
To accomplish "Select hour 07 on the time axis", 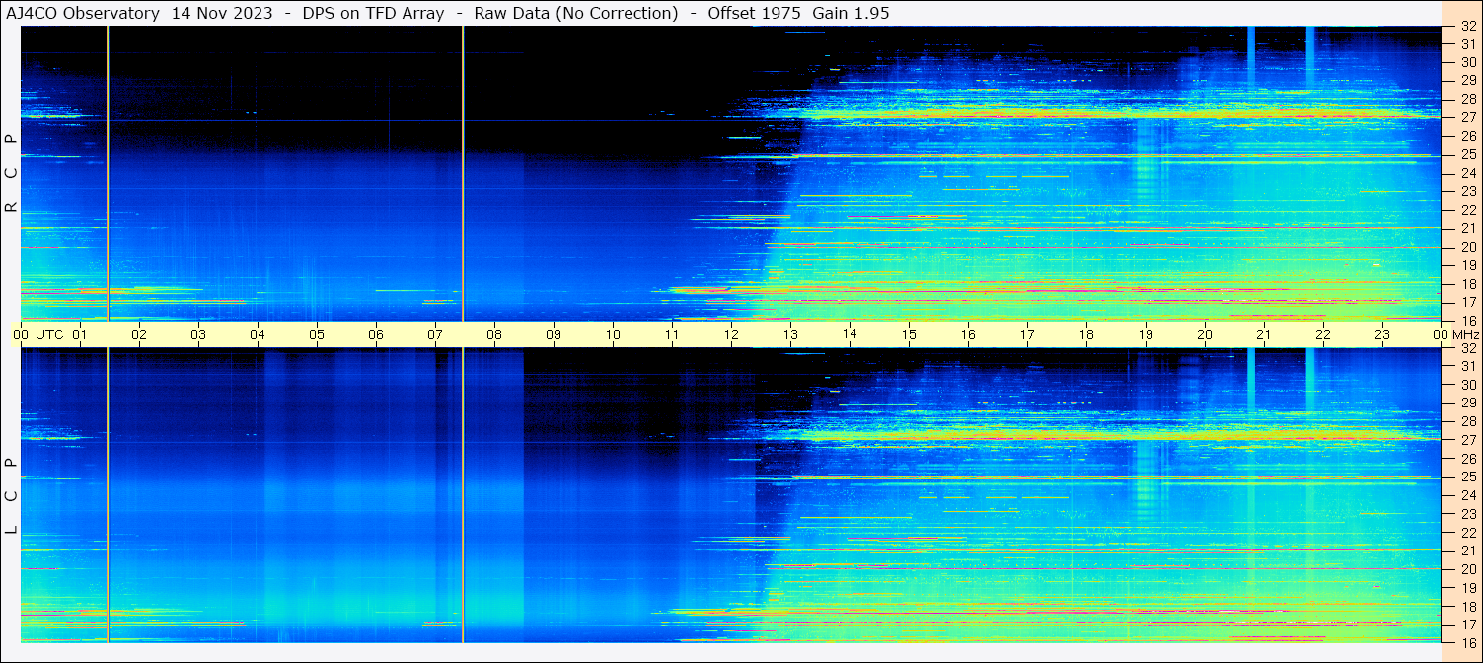I will 435,334.
